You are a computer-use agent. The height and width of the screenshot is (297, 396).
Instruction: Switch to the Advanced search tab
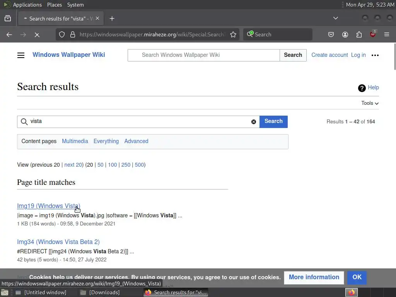[x=136, y=141]
